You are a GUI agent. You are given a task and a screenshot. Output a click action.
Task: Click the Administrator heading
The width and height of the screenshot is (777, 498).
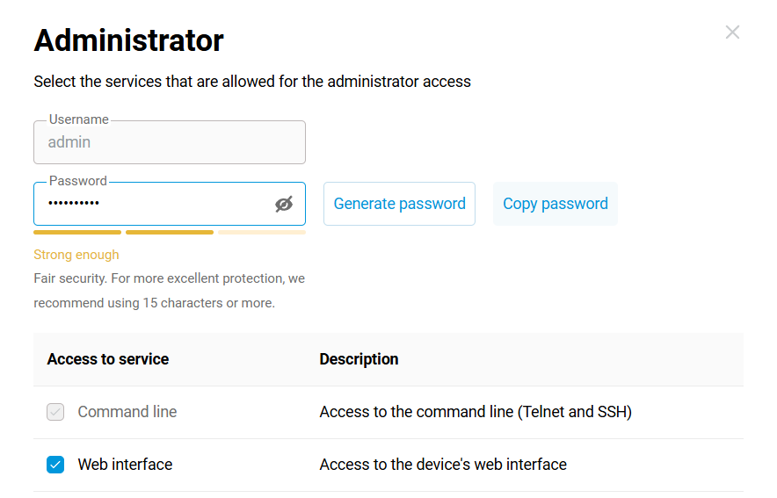point(128,40)
